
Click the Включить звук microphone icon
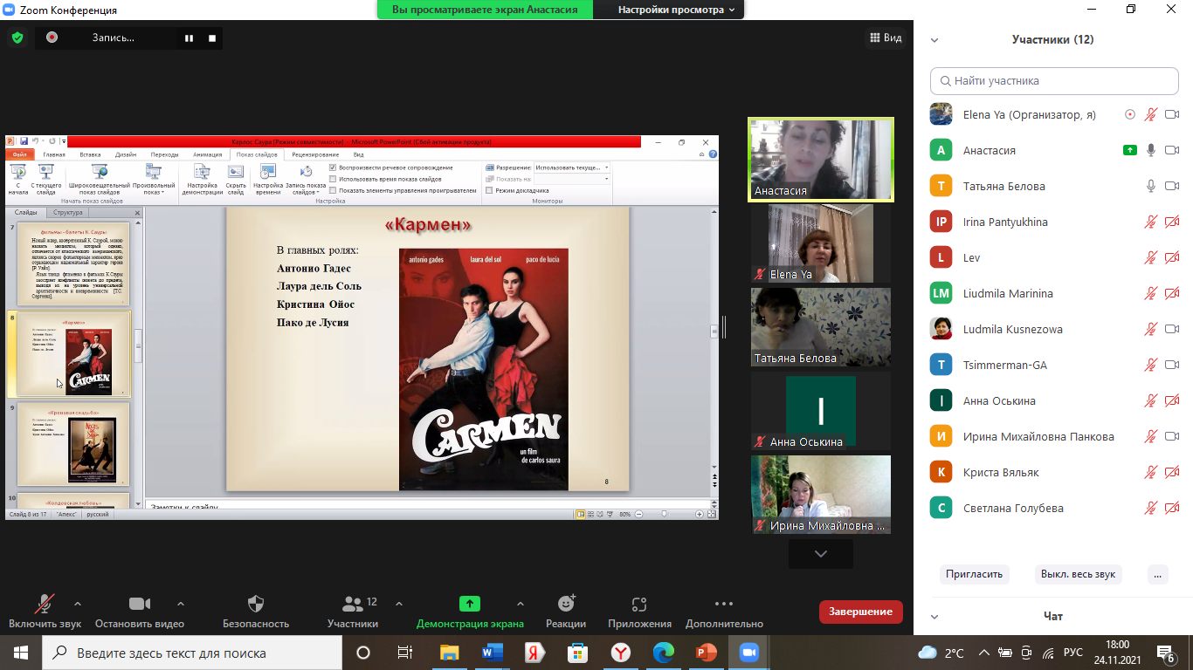45,604
